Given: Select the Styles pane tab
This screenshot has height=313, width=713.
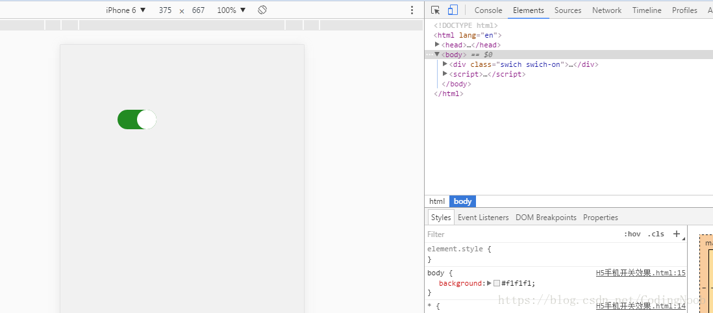Looking at the screenshot, I should pyautogui.click(x=441, y=218).
